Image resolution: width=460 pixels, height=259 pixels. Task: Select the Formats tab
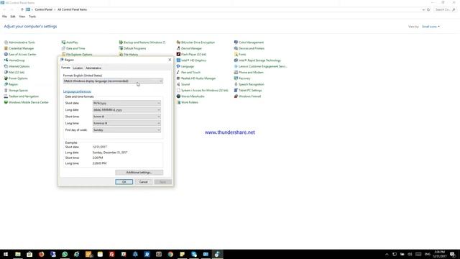tap(65, 68)
